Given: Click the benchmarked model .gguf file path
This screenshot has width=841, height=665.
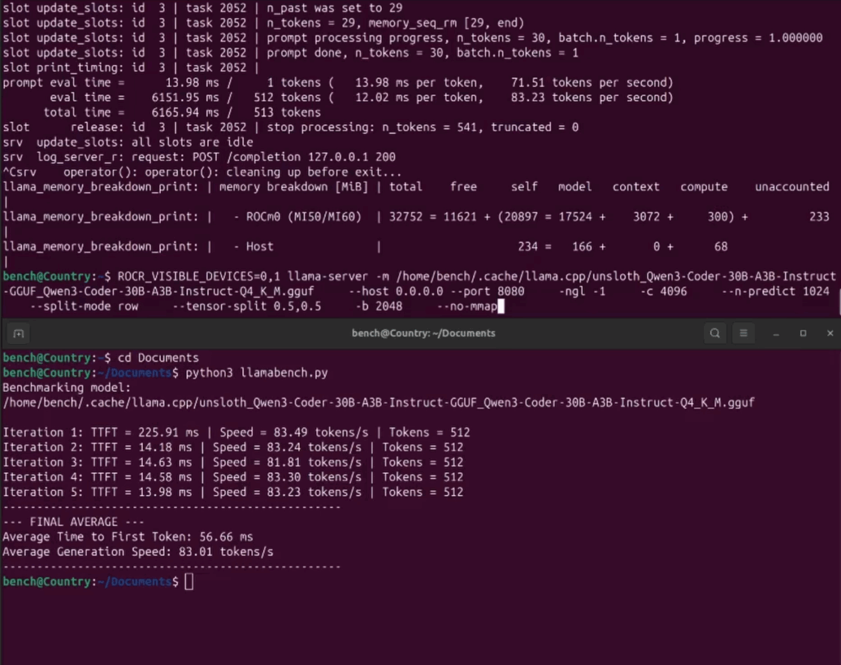Looking at the screenshot, I should (379, 402).
